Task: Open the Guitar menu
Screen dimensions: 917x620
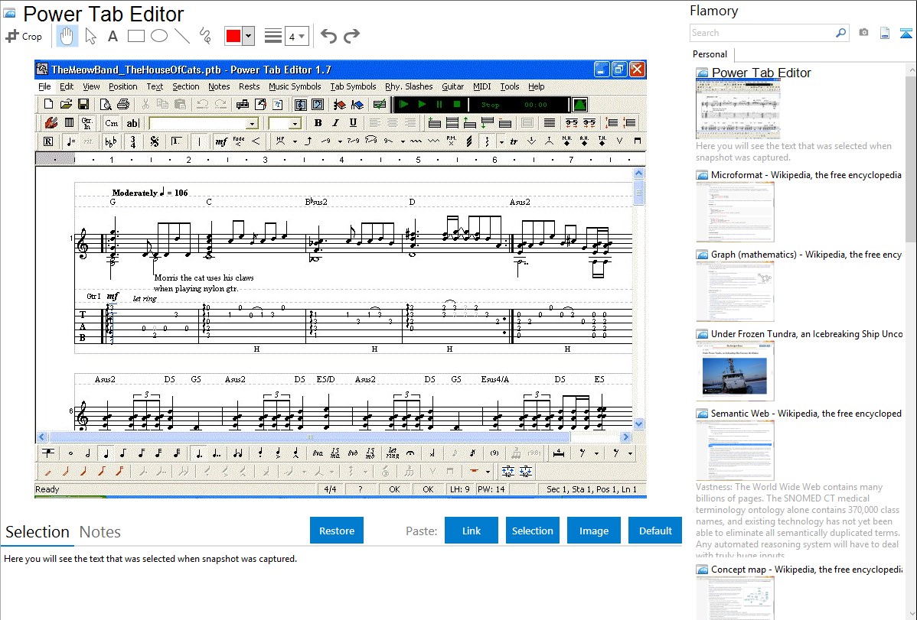Action: coord(452,86)
